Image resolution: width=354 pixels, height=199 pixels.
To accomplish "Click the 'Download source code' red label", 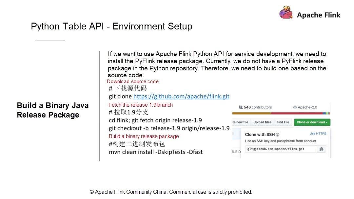I will (133, 81).
